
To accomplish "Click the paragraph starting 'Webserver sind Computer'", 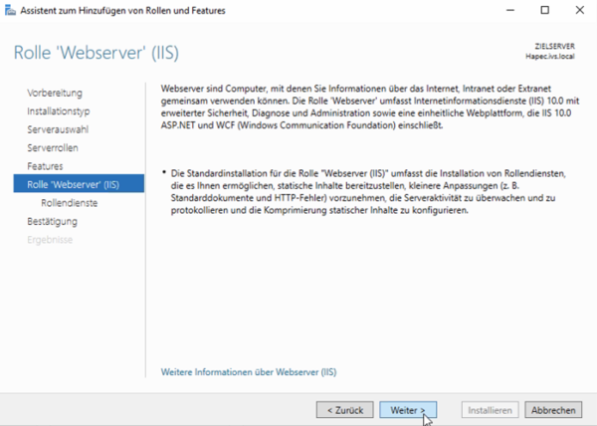I will 370,106.
